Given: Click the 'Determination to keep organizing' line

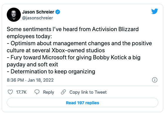Looking at the screenshot, I should click(x=51, y=72).
